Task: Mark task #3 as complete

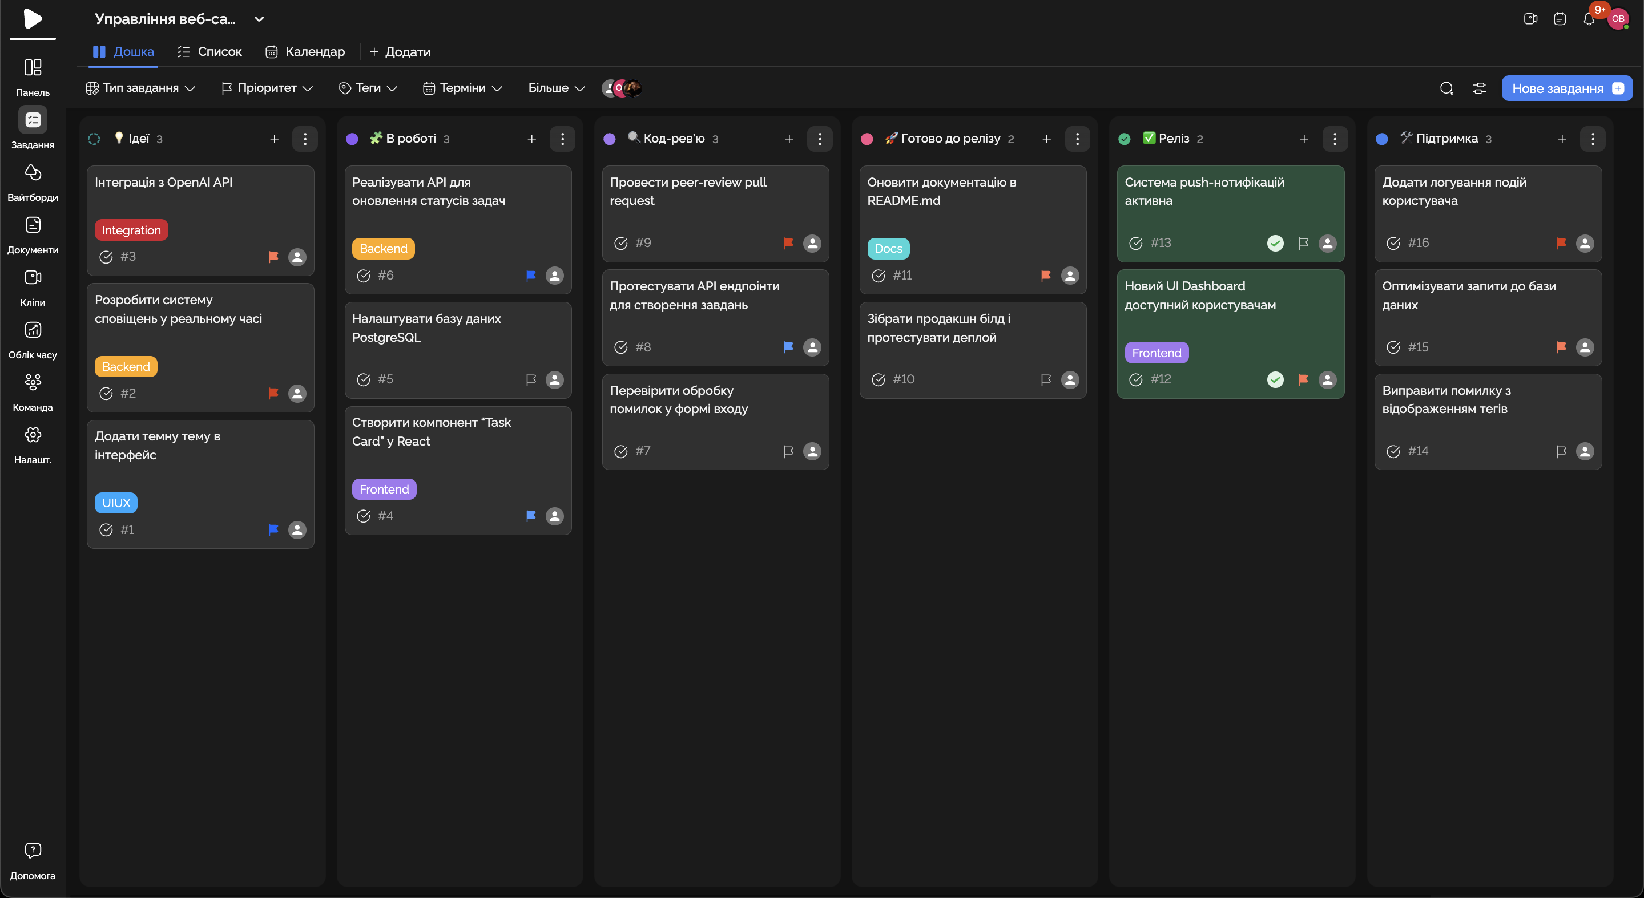Action: click(x=106, y=256)
